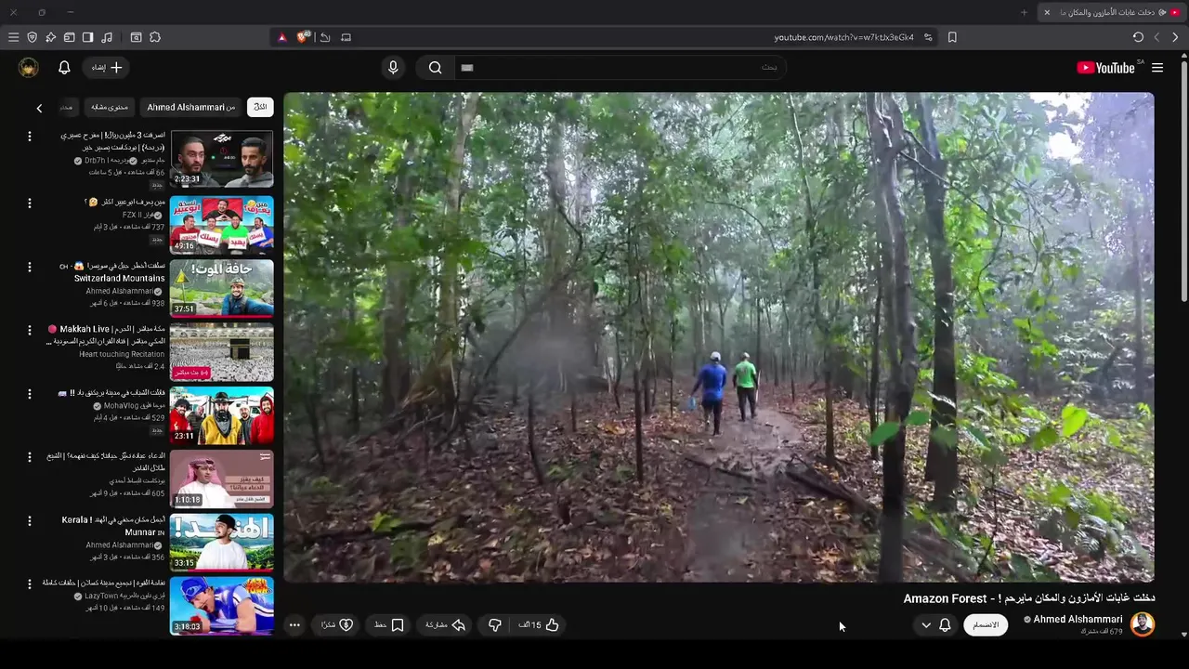Open a new browser tab
This screenshot has width=1189, height=669.
pyautogui.click(x=1024, y=12)
